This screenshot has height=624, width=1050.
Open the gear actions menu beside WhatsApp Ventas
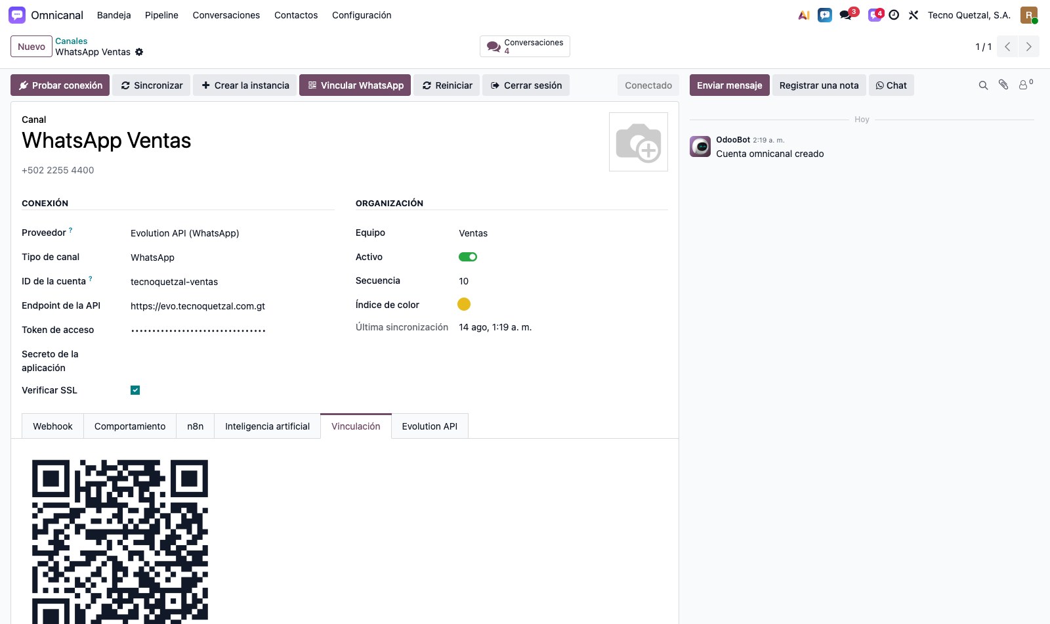coord(139,52)
